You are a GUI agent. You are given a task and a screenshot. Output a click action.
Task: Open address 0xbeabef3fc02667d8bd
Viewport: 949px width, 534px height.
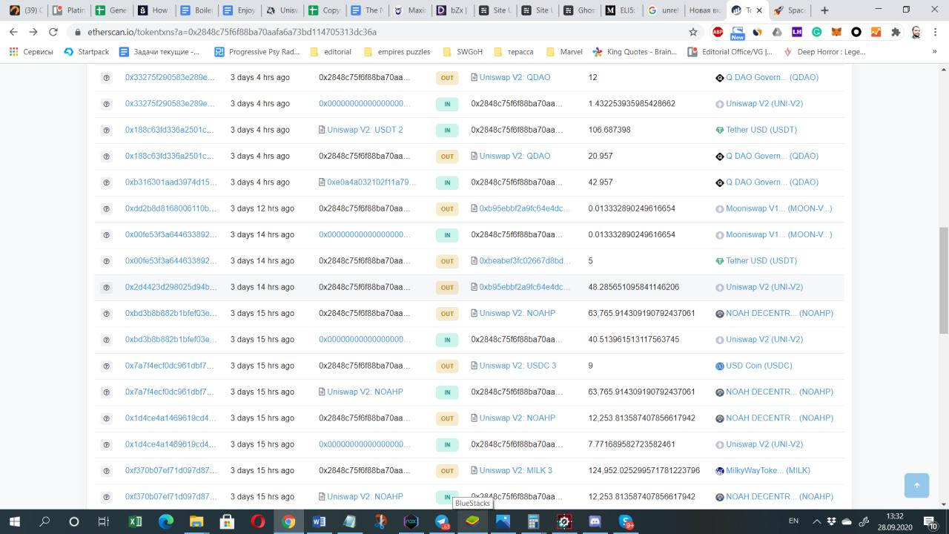[x=526, y=261]
